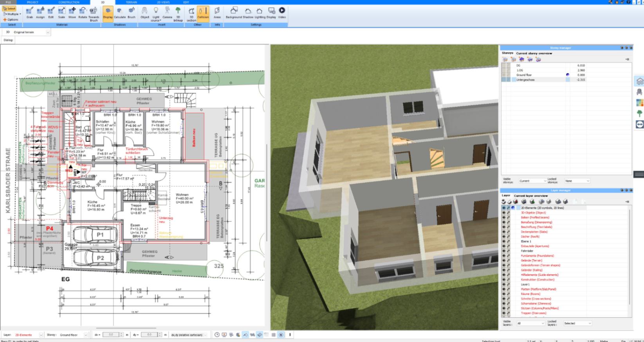Open the Current storey overview tab
The image size is (644, 342).
(534, 53)
